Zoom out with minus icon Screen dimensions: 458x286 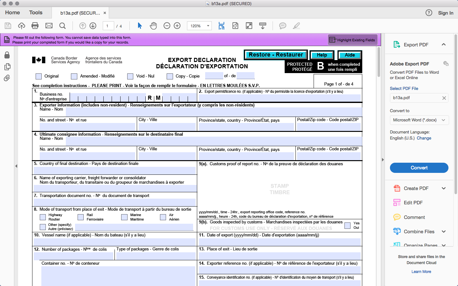pos(167,26)
